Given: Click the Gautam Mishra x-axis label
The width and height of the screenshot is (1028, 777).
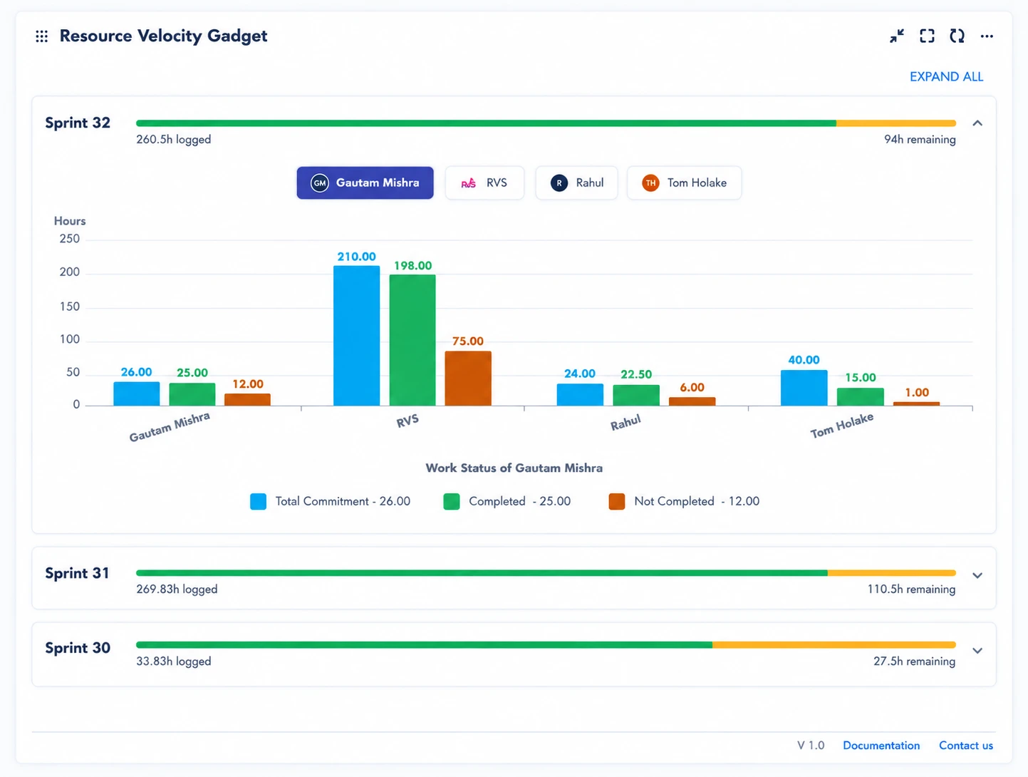Looking at the screenshot, I should 170,427.
